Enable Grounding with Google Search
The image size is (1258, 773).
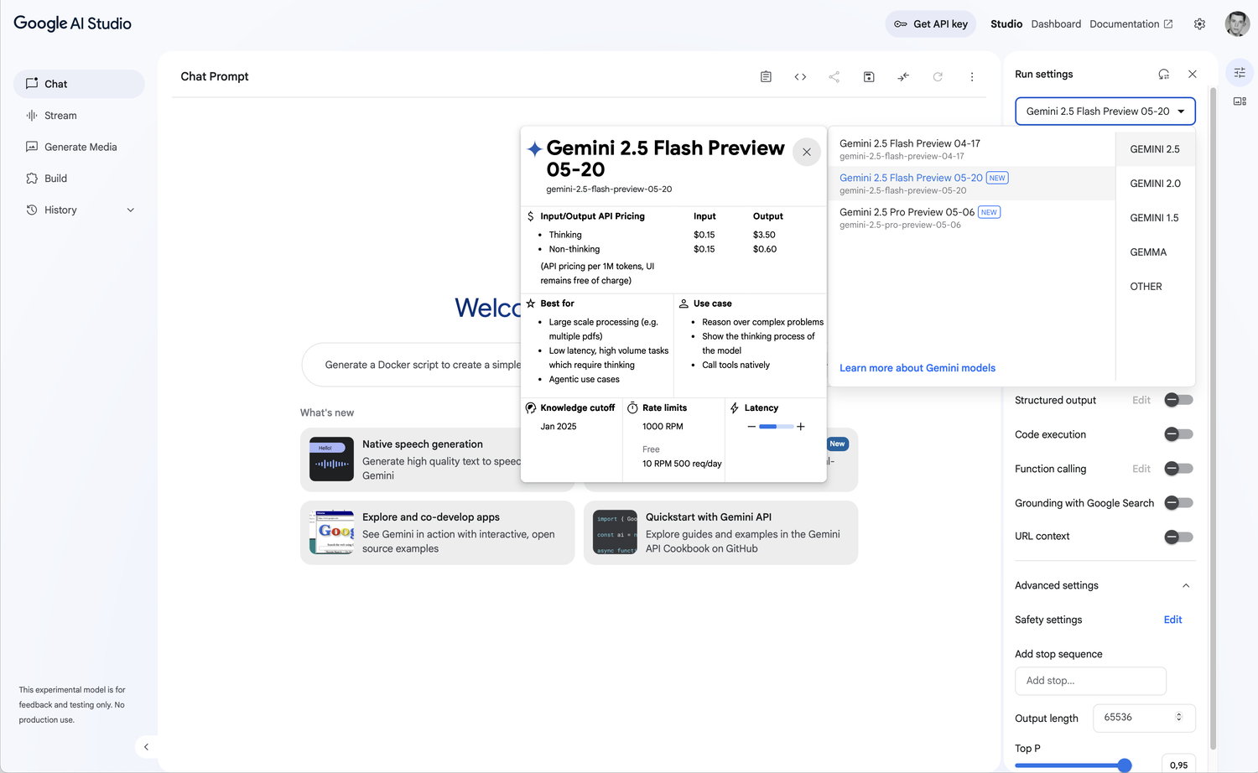point(1178,503)
